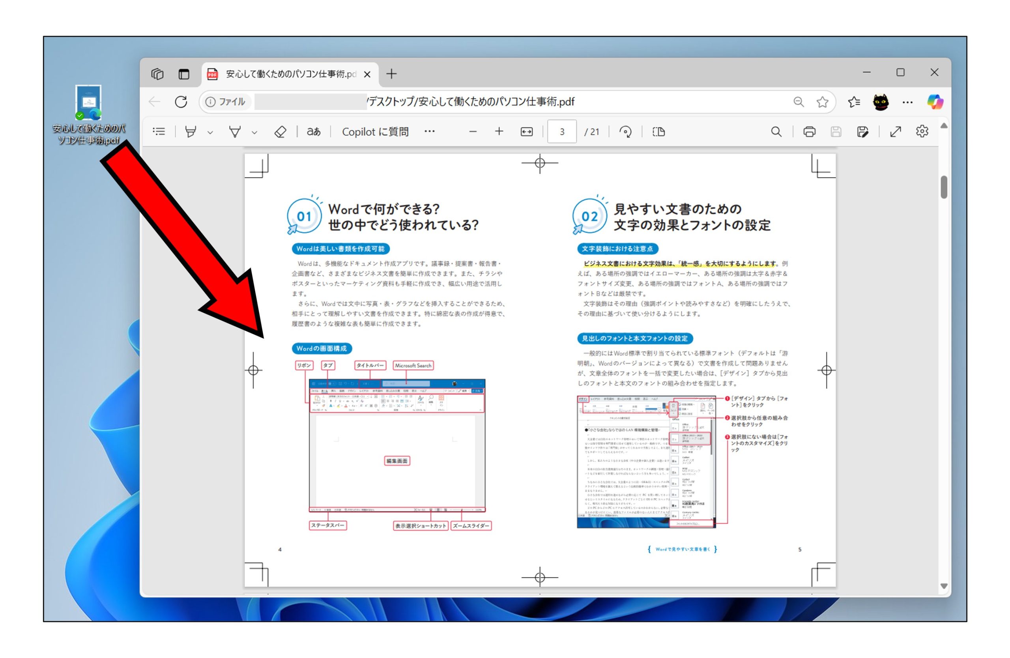Search in the PDF with the magnifier
The height and width of the screenshot is (658, 1010).
coord(776,131)
